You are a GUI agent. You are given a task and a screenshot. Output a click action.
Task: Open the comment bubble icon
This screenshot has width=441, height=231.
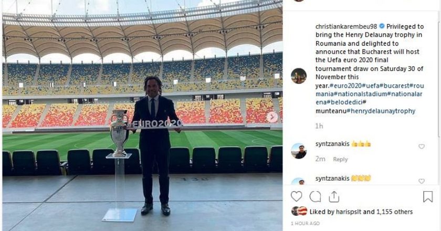(315, 196)
